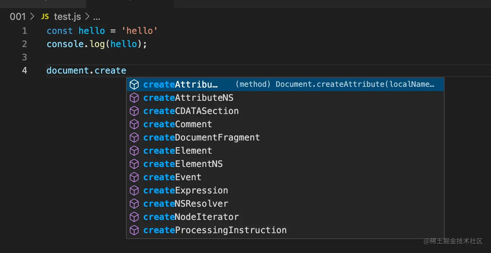Open test.js breadcrumb dropdown

67,17
